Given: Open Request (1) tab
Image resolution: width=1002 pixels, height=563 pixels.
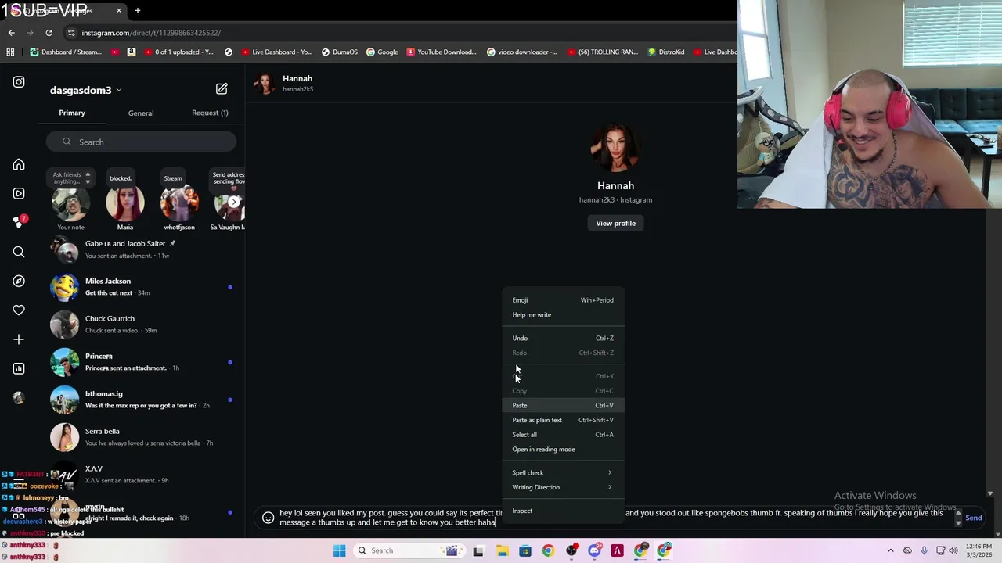Looking at the screenshot, I should (x=210, y=113).
